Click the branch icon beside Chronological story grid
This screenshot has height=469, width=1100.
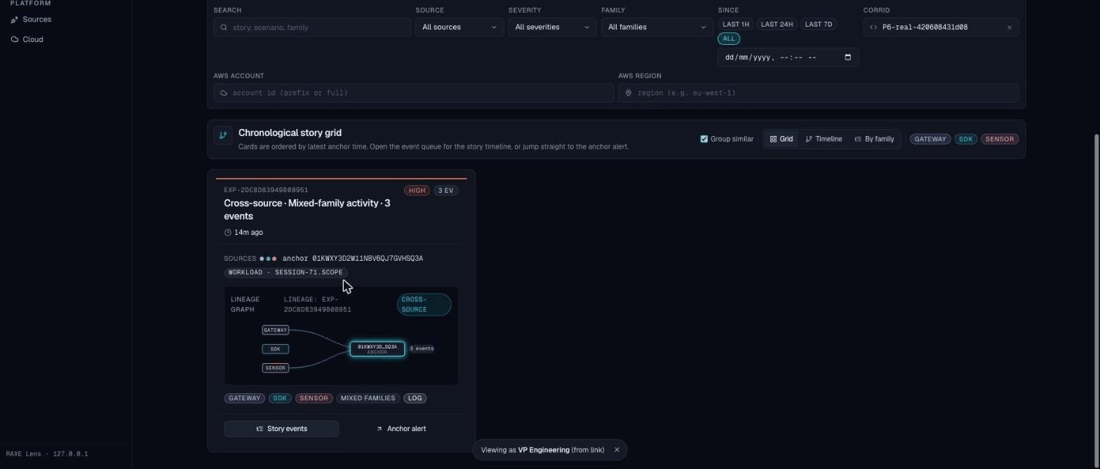tap(223, 136)
